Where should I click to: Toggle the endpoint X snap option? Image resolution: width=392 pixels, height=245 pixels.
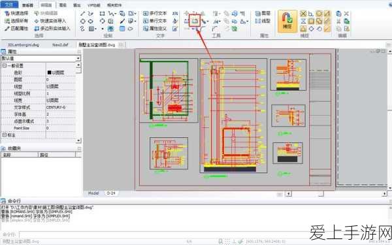click(303, 14)
